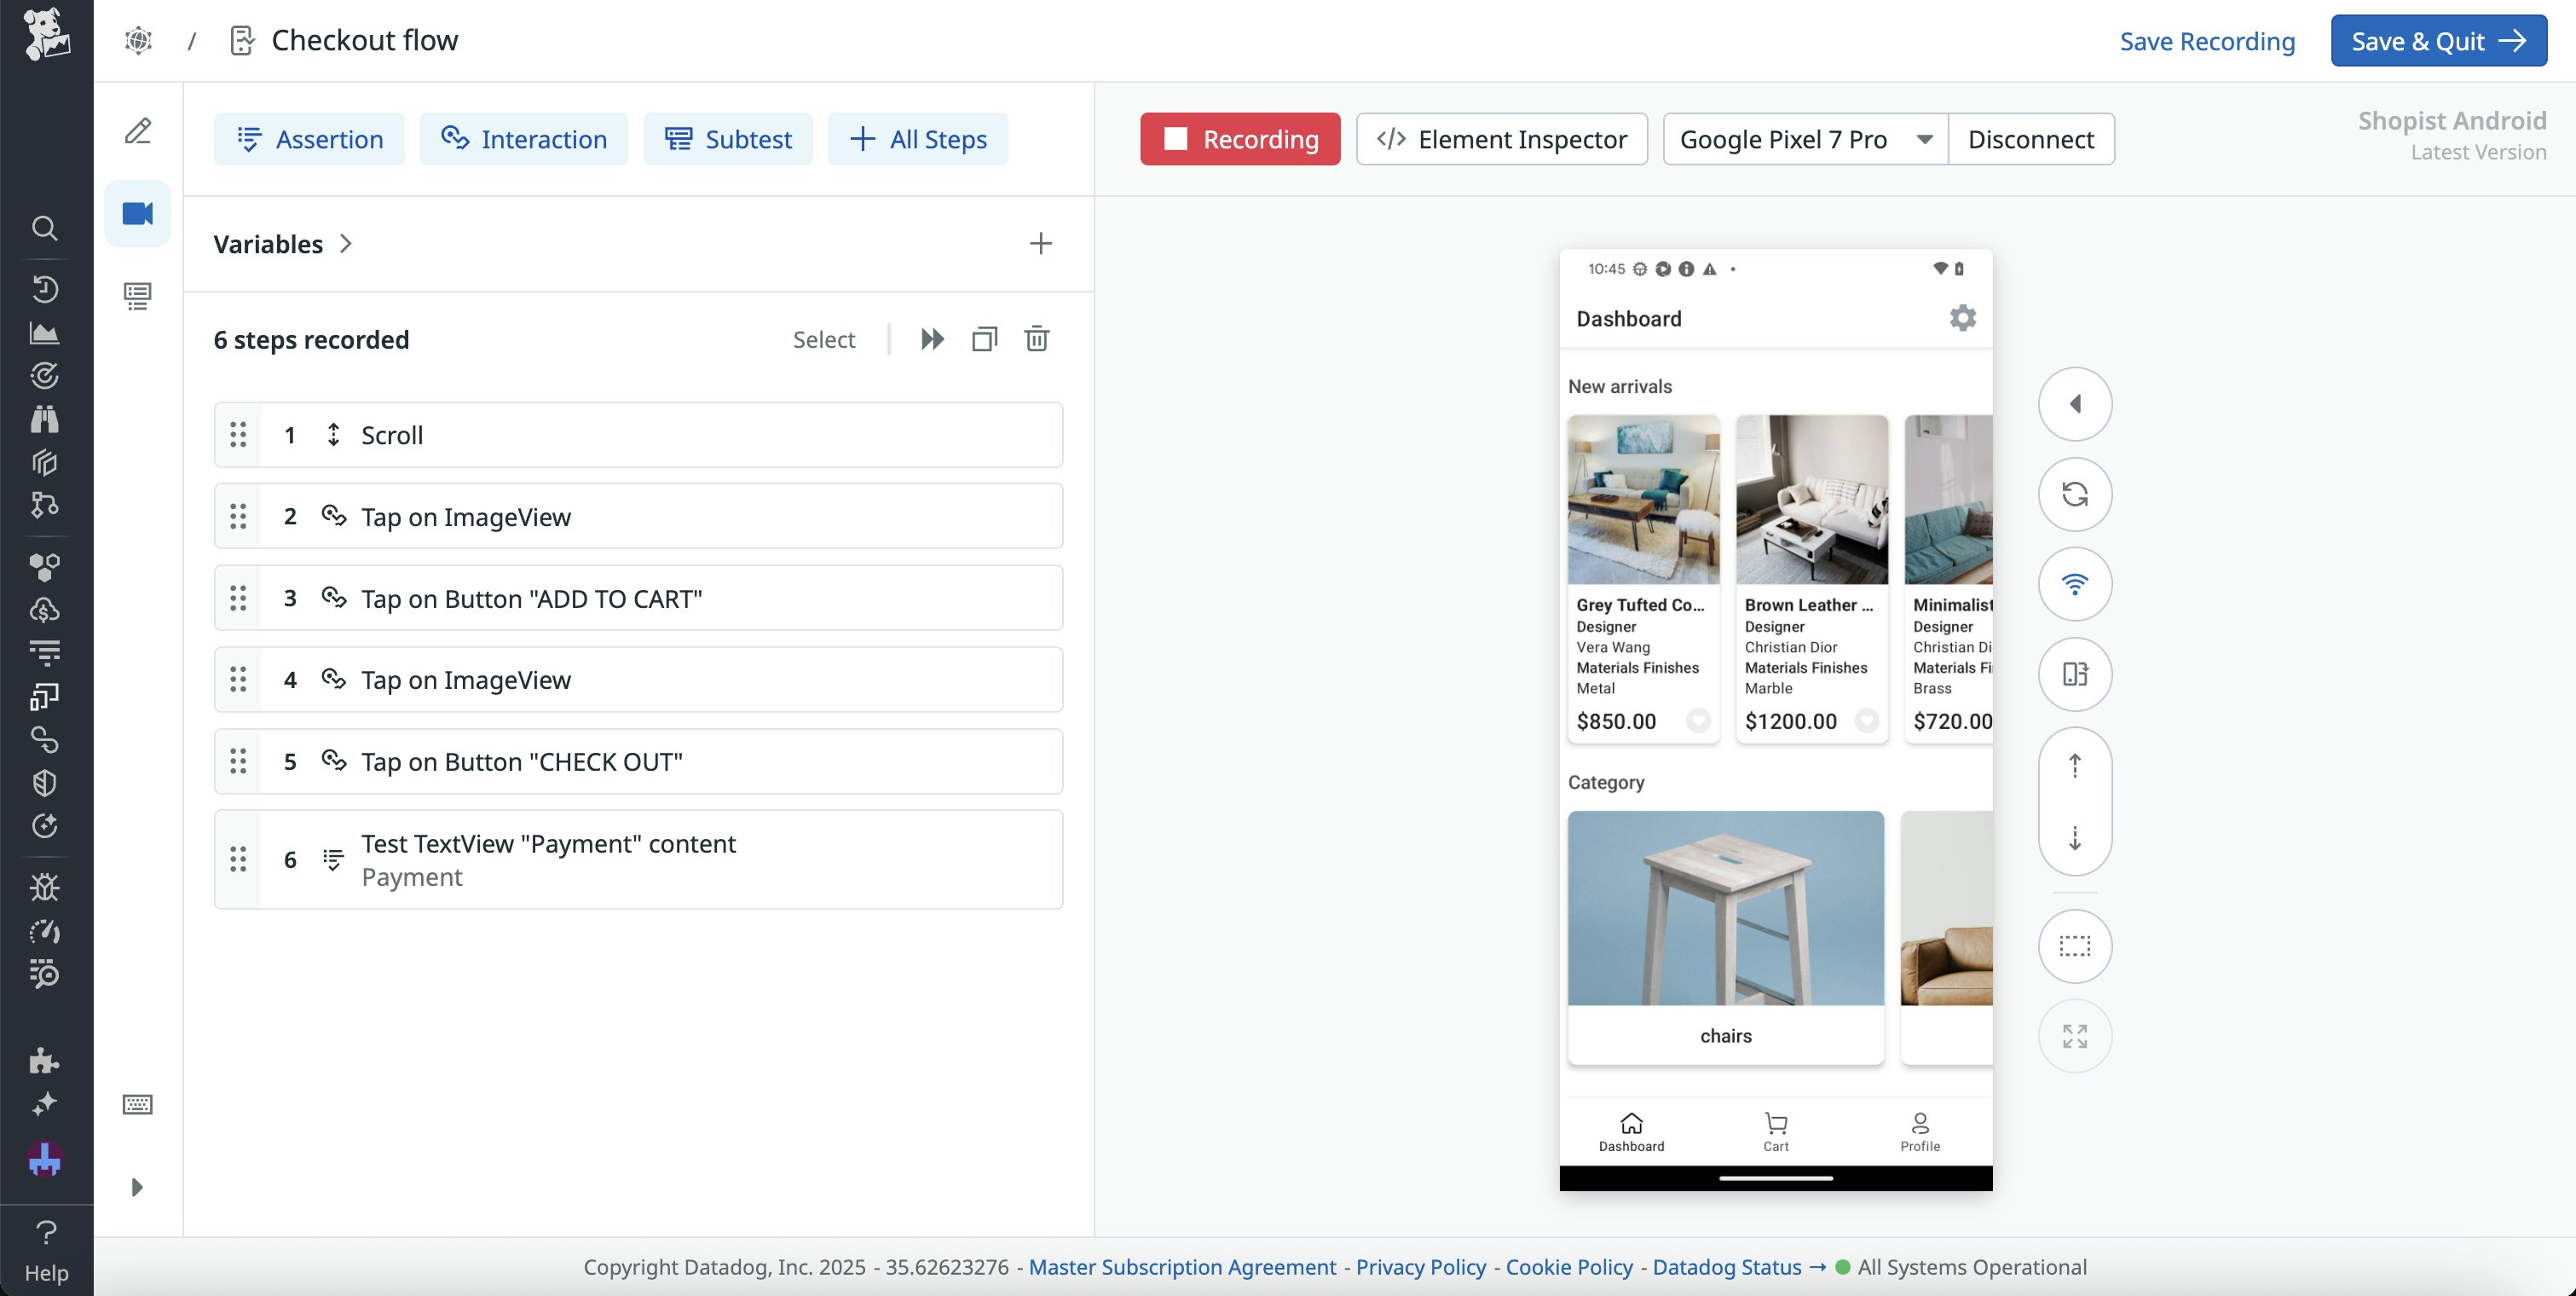The image size is (2576, 1296).
Task: Expand the Variables section chevron
Action: coord(346,244)
